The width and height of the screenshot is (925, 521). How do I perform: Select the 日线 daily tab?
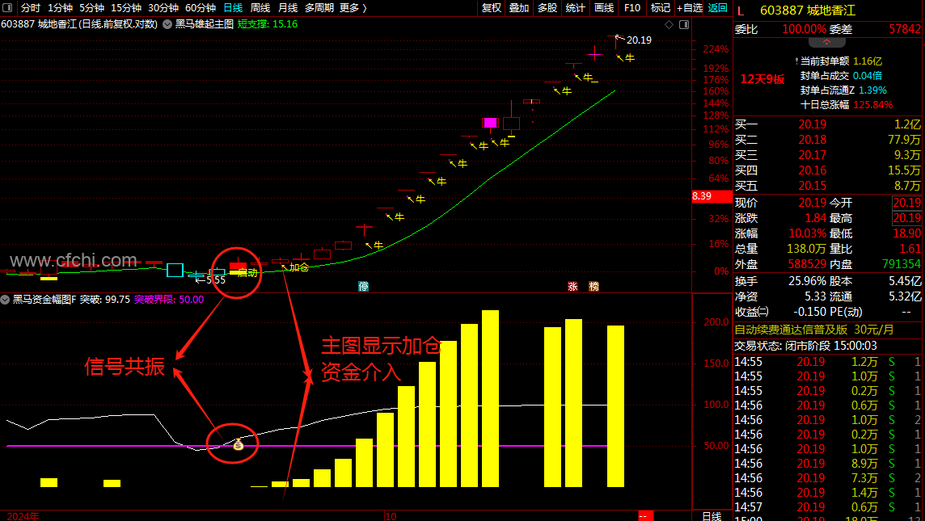[233, 7]
